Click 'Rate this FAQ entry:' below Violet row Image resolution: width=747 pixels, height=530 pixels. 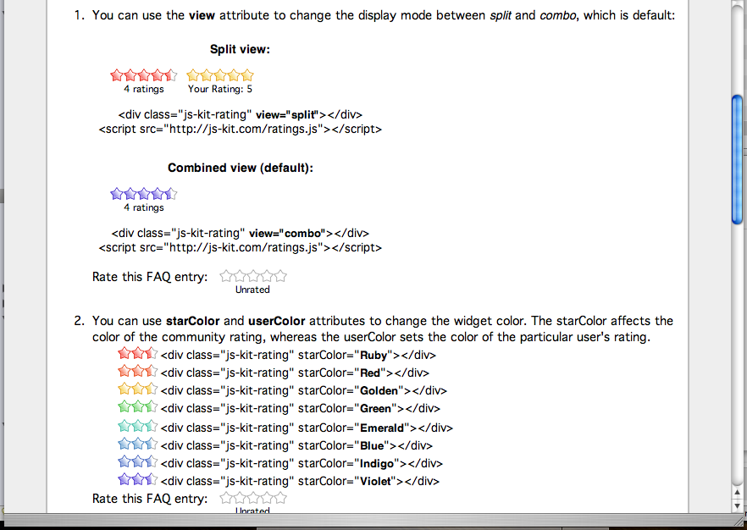pyautogui.click(x=150, y=499)
